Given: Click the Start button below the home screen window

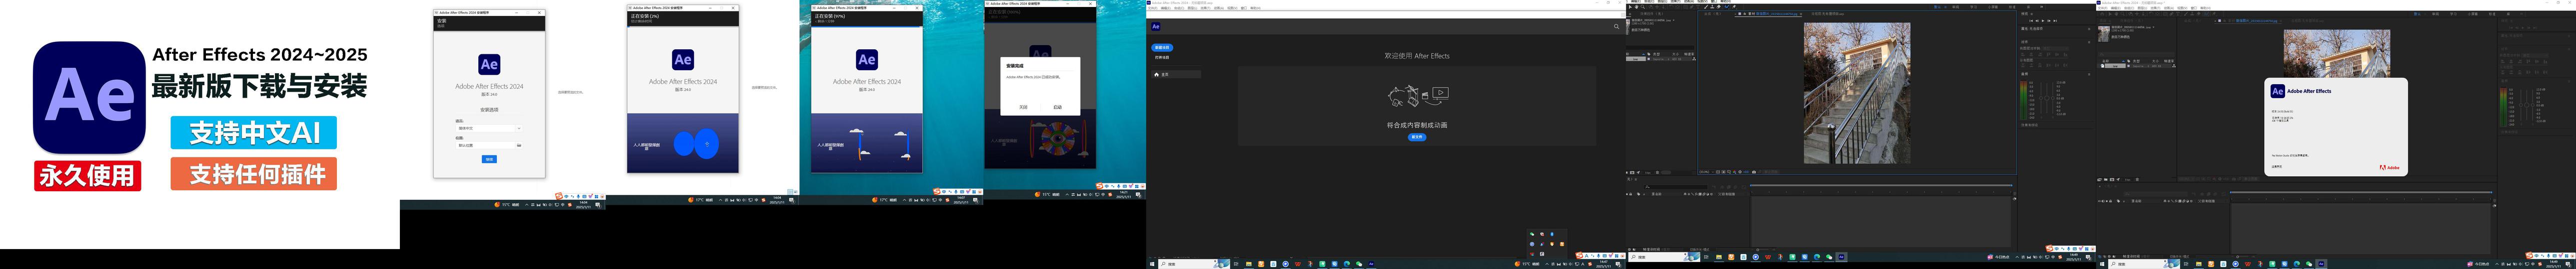Looking at the screenshot, I should [x=1152, y=264].
